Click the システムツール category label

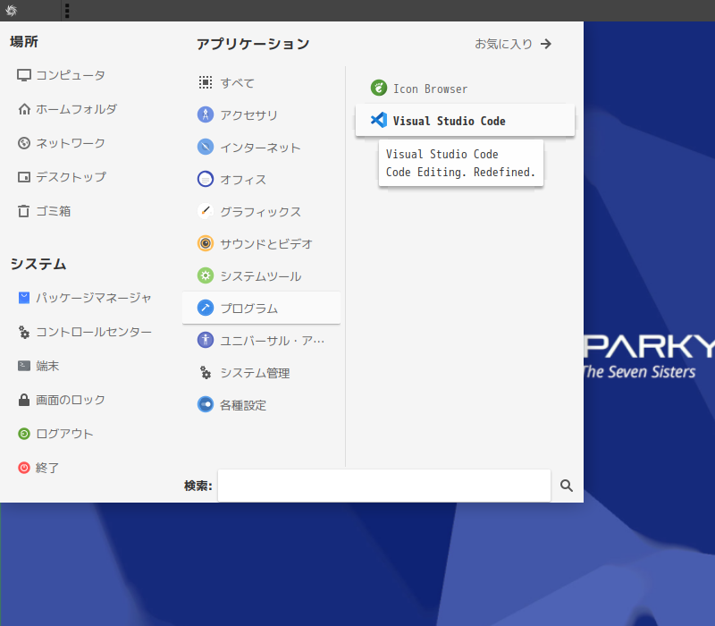point(260,276)
